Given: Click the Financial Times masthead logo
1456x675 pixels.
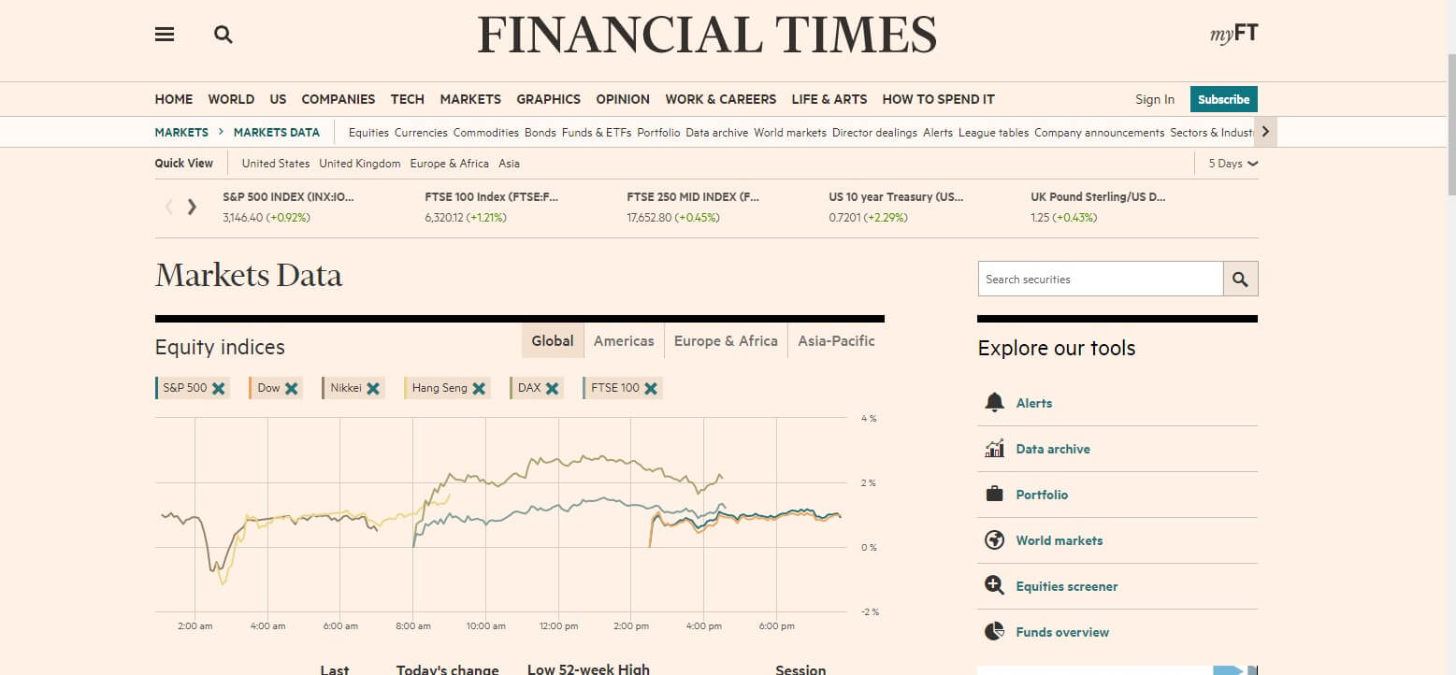Looking at the screenshot, I should tap(706, 35).
